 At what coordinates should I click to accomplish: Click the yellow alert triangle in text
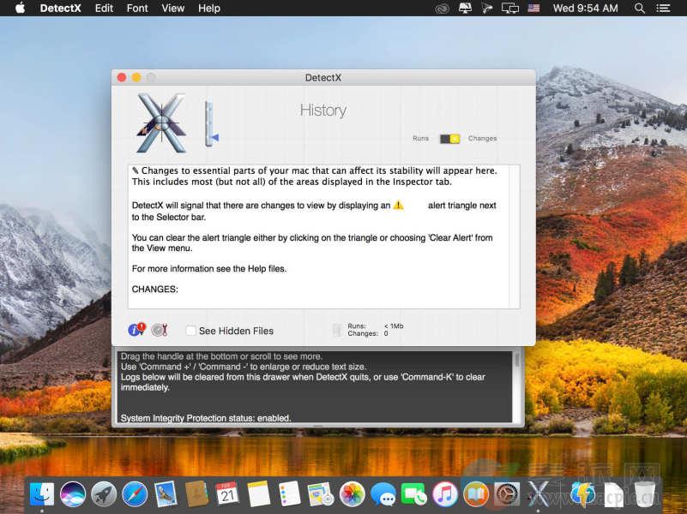[x=398, y=206]
